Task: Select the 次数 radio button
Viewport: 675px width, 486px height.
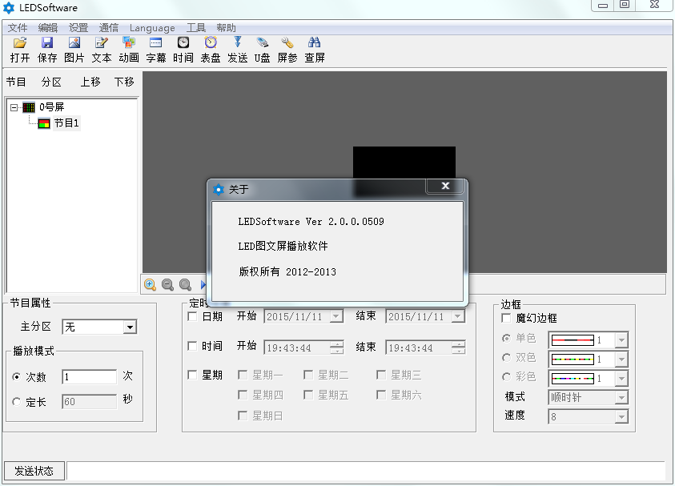Action: 16,377
